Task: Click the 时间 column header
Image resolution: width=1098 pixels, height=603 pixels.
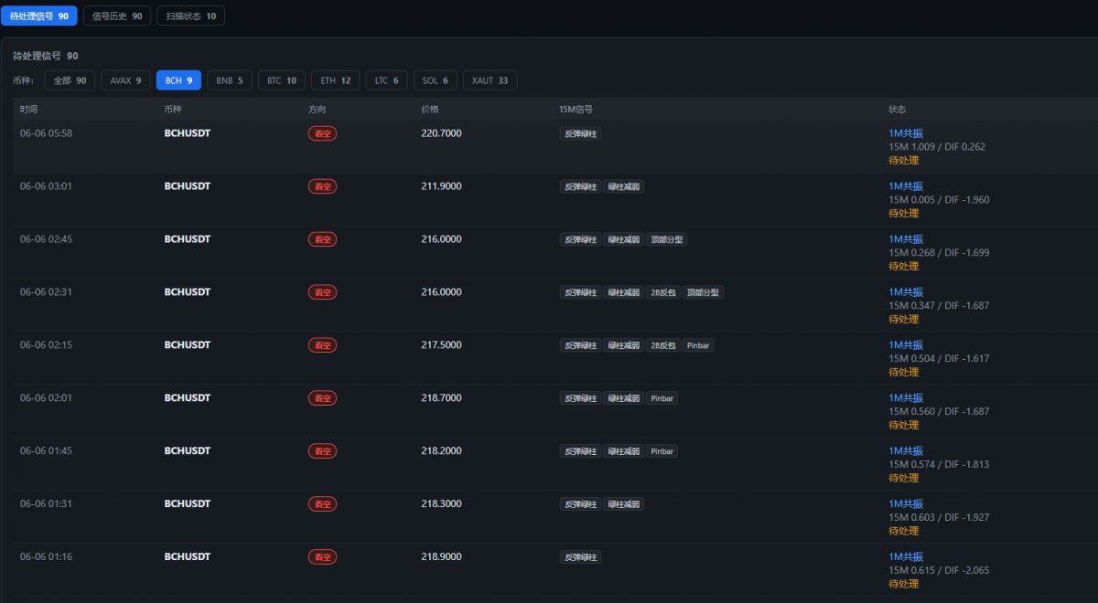Action: [x=29, y=109]
